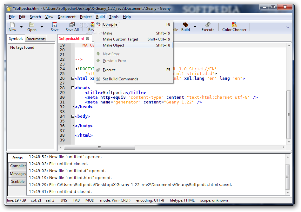Switch to the Compiler message tab
301x212 pixels.
coord(18,166)
